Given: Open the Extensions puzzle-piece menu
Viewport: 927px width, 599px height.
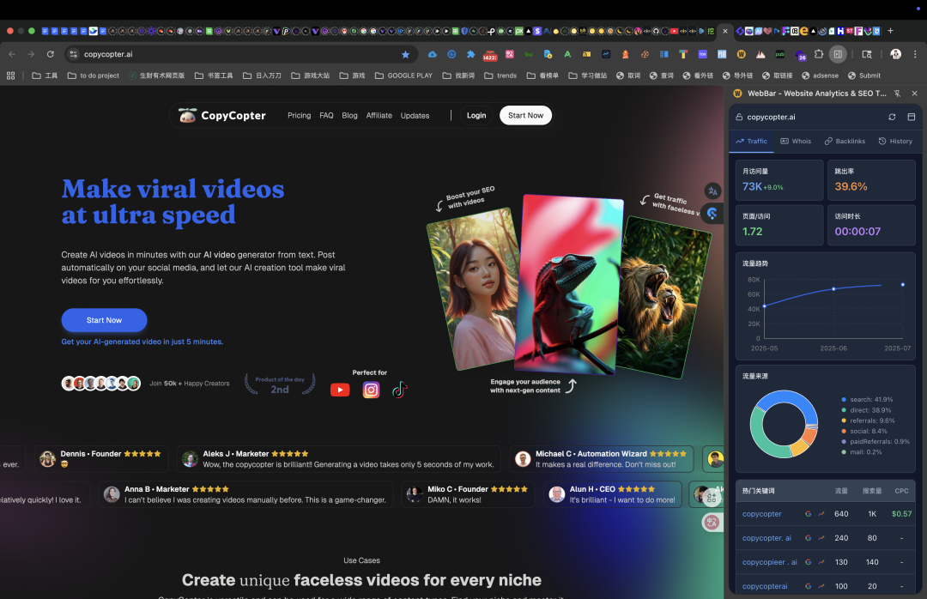Looking at the screenshot, I should click(x=819, y=54).
